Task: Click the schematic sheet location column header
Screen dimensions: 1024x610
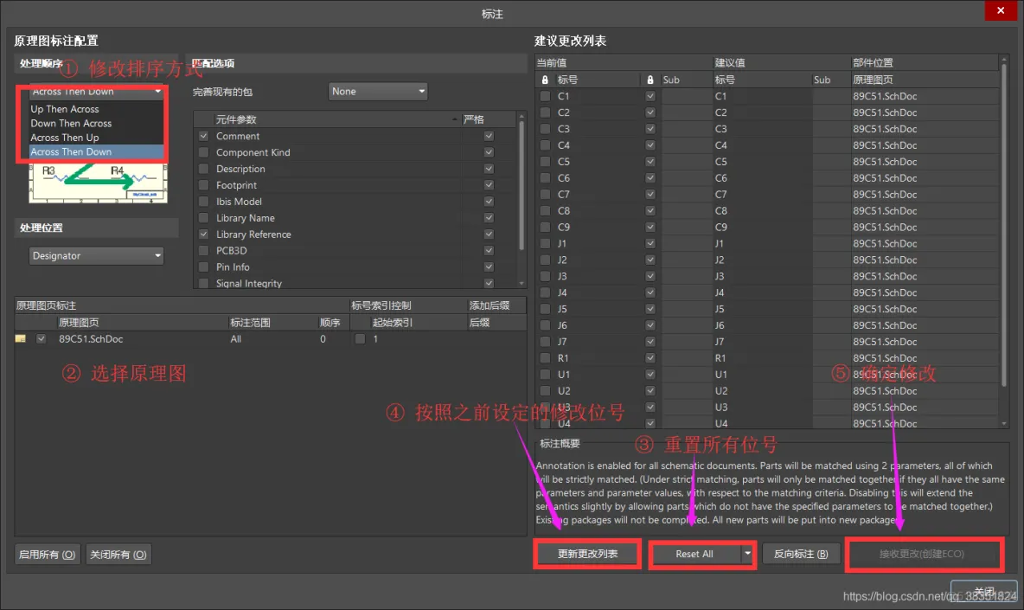Action: 924,80
